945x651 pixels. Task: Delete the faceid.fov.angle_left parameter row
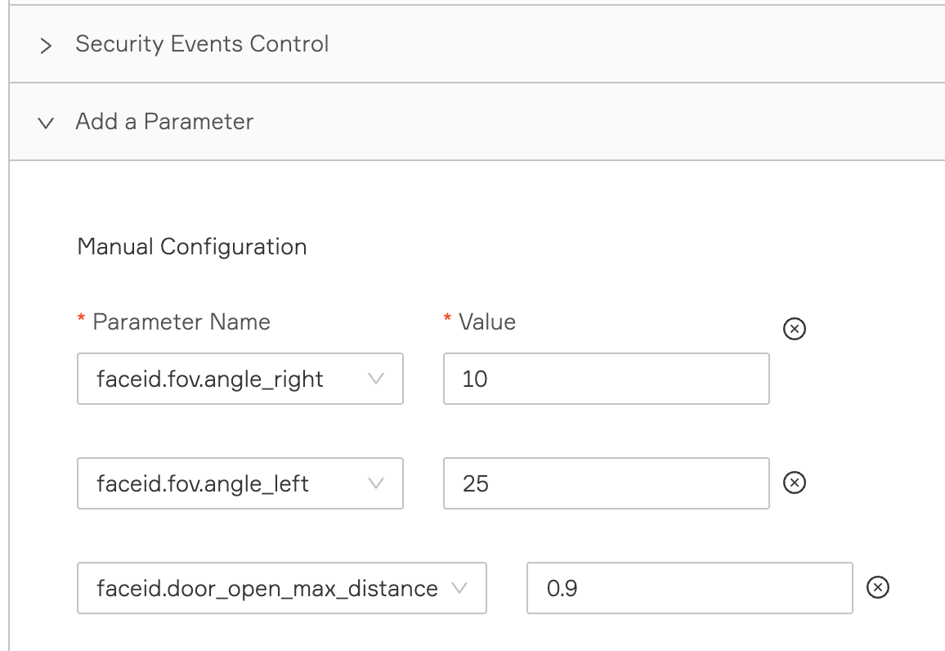point(795,483)
